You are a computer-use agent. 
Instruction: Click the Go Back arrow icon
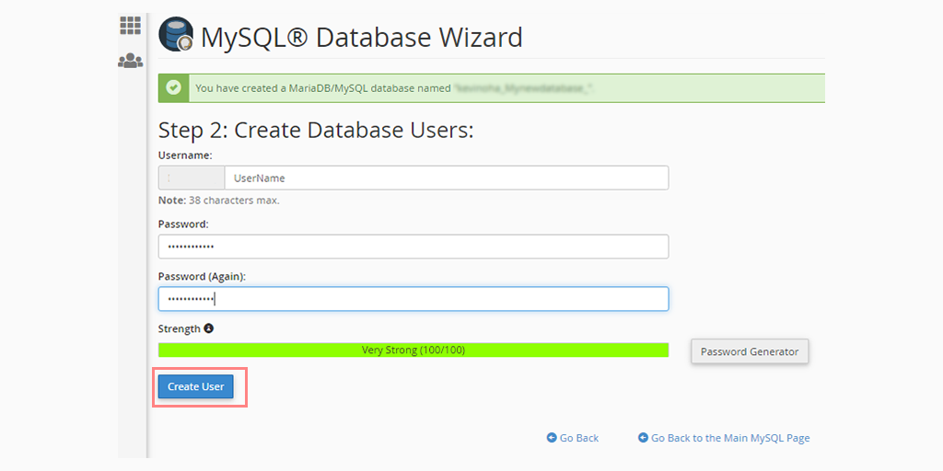tap(552, 438)
